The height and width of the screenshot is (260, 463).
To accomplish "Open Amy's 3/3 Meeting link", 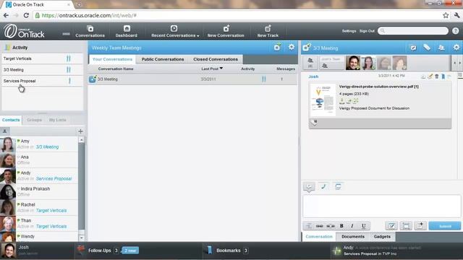I will tap(47, 147).
